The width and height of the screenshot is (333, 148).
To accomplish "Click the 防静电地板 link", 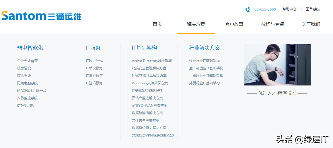I will pyautogui.click(x=26, y=106).
